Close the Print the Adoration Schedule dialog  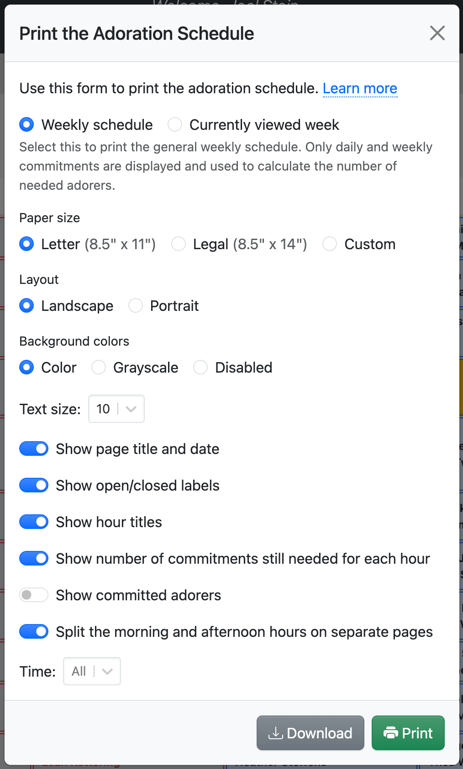click(437, 33)
